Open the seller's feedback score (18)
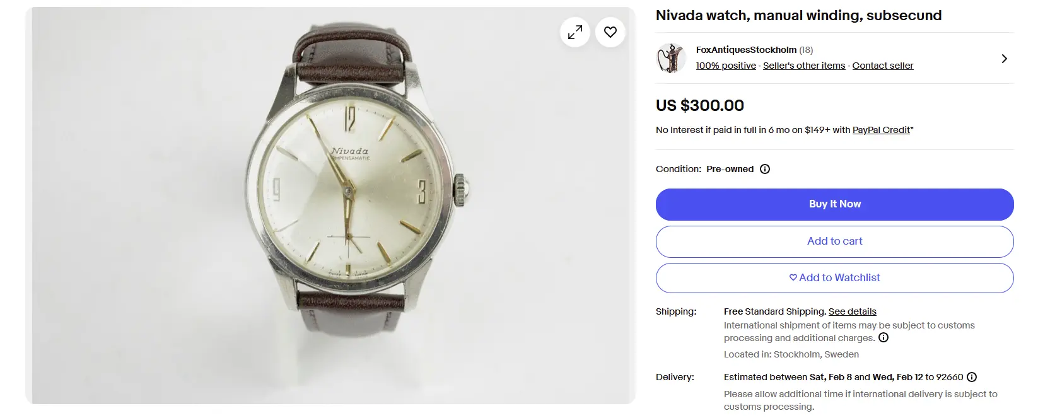The height and width of the screenshot is (418, 1038). tap(806, 50)
